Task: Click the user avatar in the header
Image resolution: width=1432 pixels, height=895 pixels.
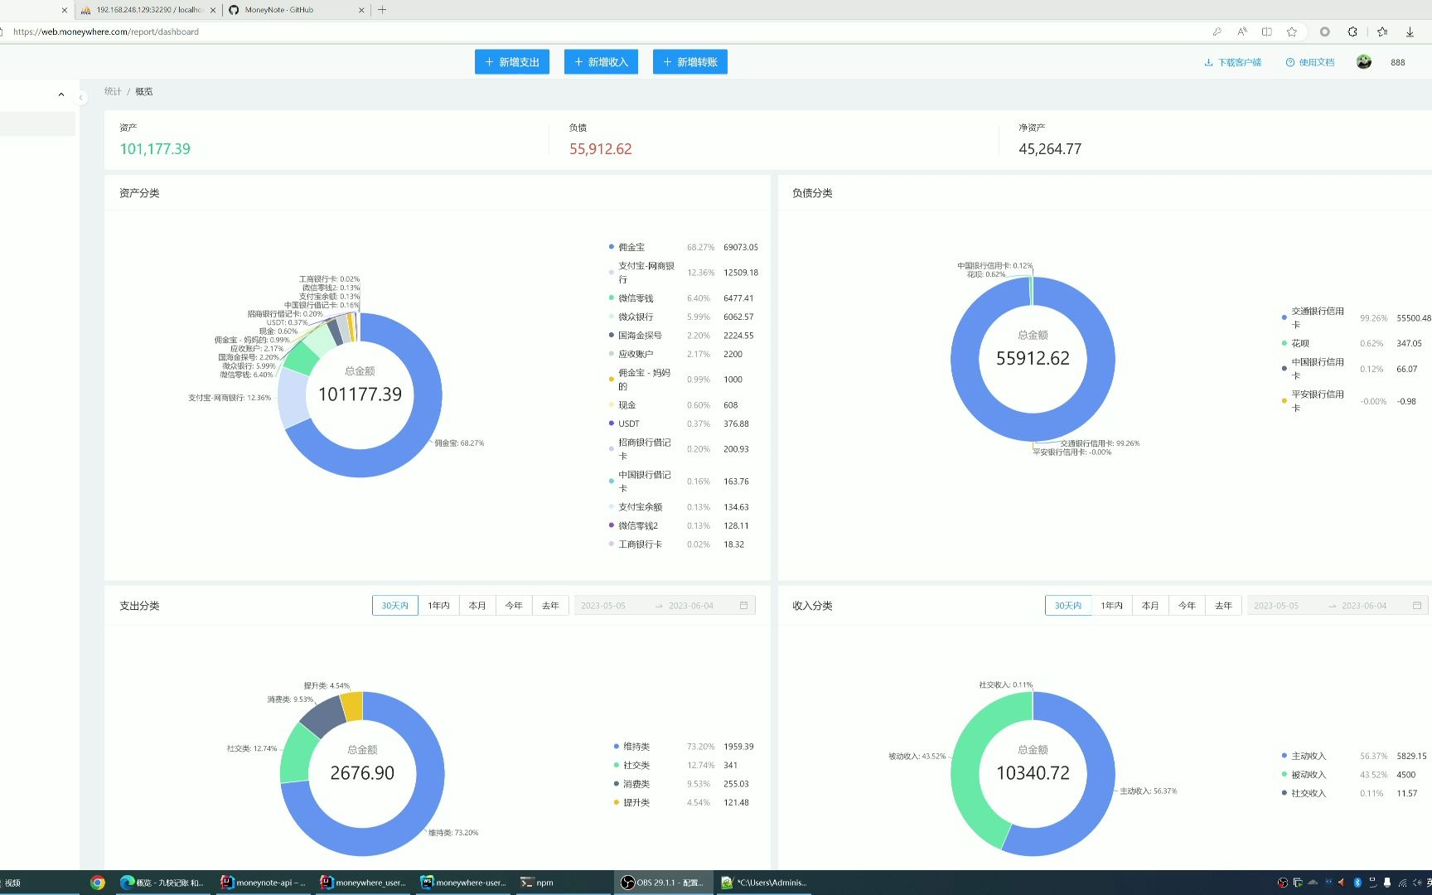Action: click(x=1364, y=62)
